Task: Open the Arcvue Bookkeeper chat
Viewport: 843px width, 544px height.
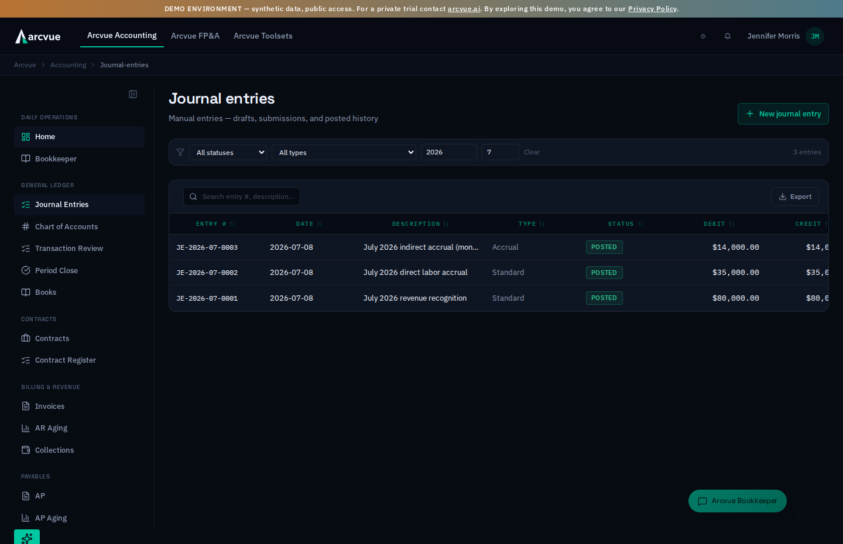Action: point(738,501)
